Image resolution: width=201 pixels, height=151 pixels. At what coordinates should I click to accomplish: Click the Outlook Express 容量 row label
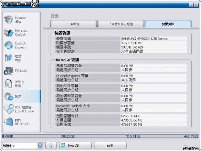pyautogui.click(x=72, y=76)
